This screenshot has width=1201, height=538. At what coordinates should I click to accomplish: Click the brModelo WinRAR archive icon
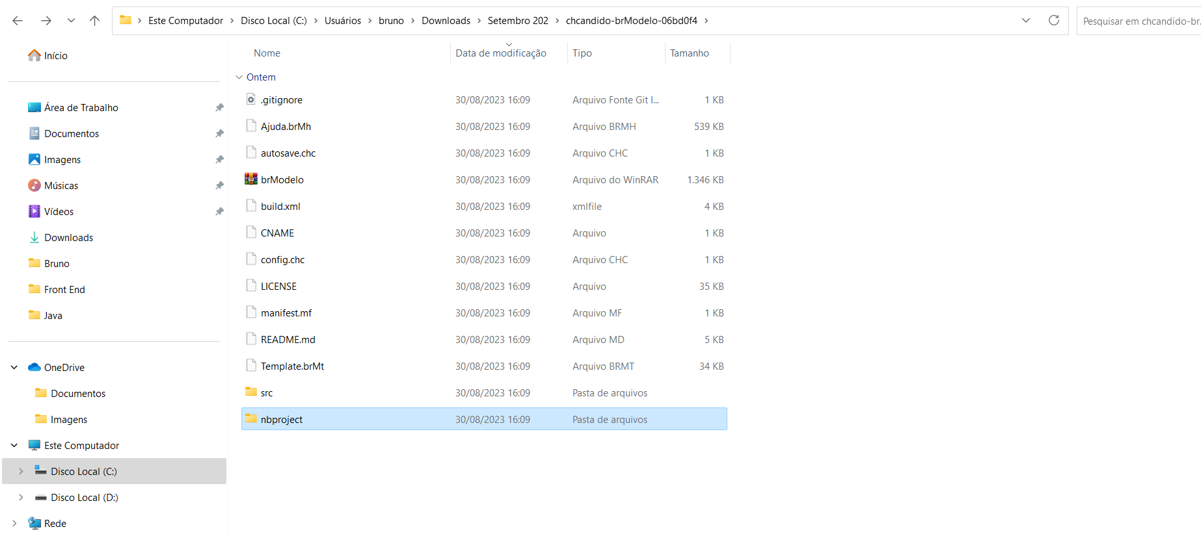click(x=251, y=179)
